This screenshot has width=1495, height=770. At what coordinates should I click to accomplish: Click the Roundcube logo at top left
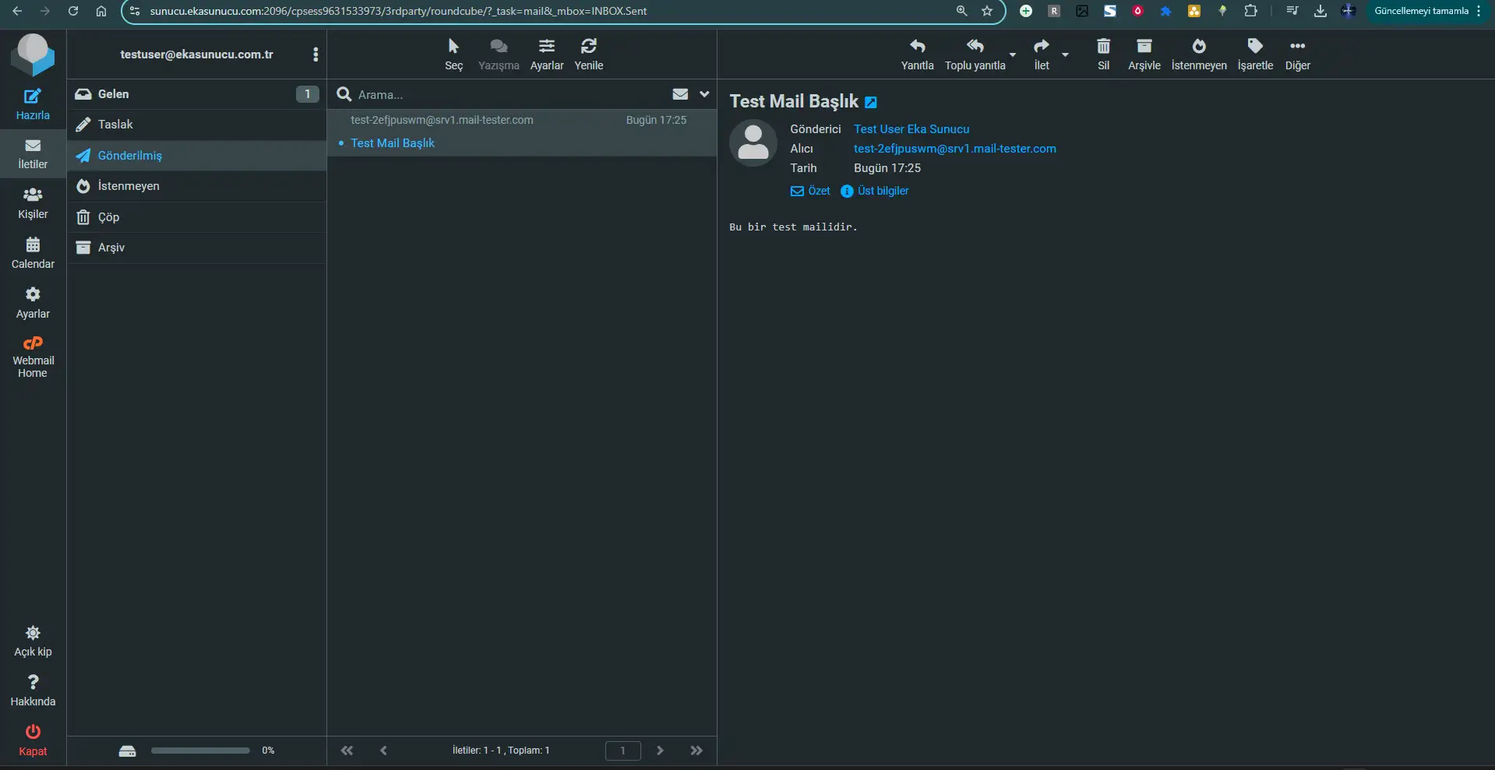(x=33, y=54)
